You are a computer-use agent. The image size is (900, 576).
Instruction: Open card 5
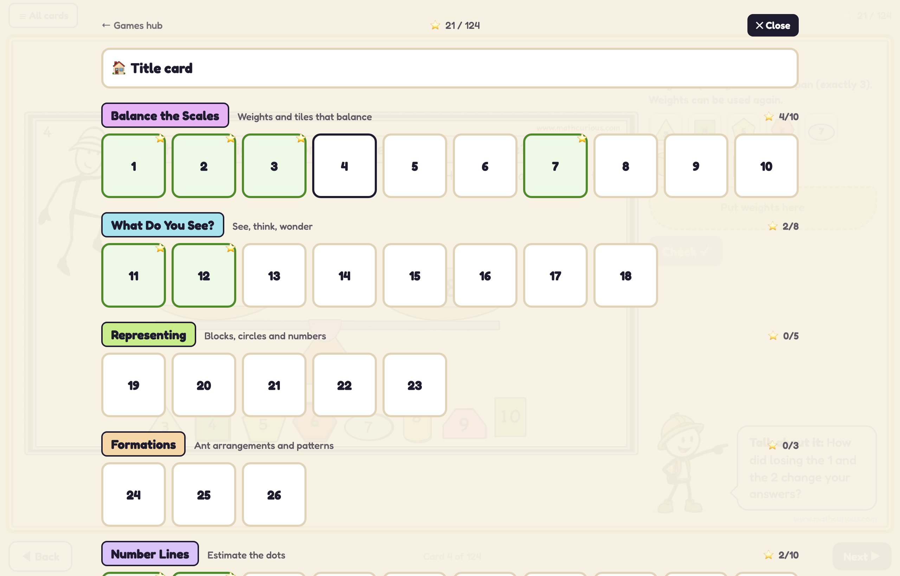415,166
